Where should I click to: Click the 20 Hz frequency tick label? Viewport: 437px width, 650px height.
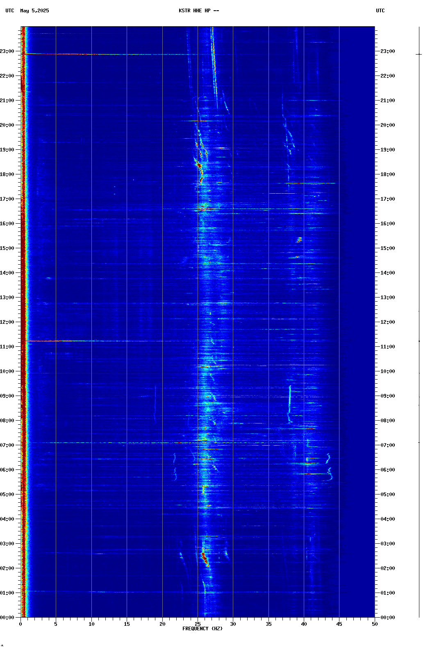coord(162,624)
